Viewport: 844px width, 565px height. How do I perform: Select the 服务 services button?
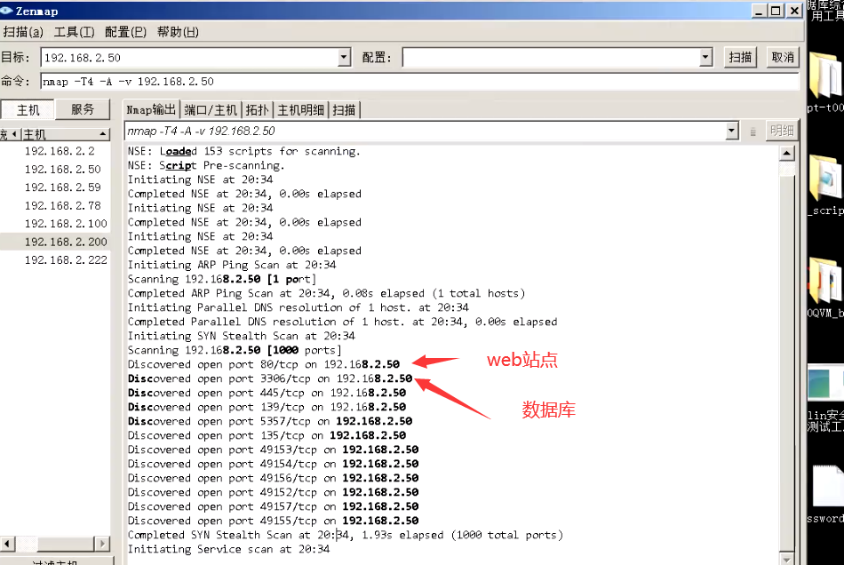pos(83,110)
